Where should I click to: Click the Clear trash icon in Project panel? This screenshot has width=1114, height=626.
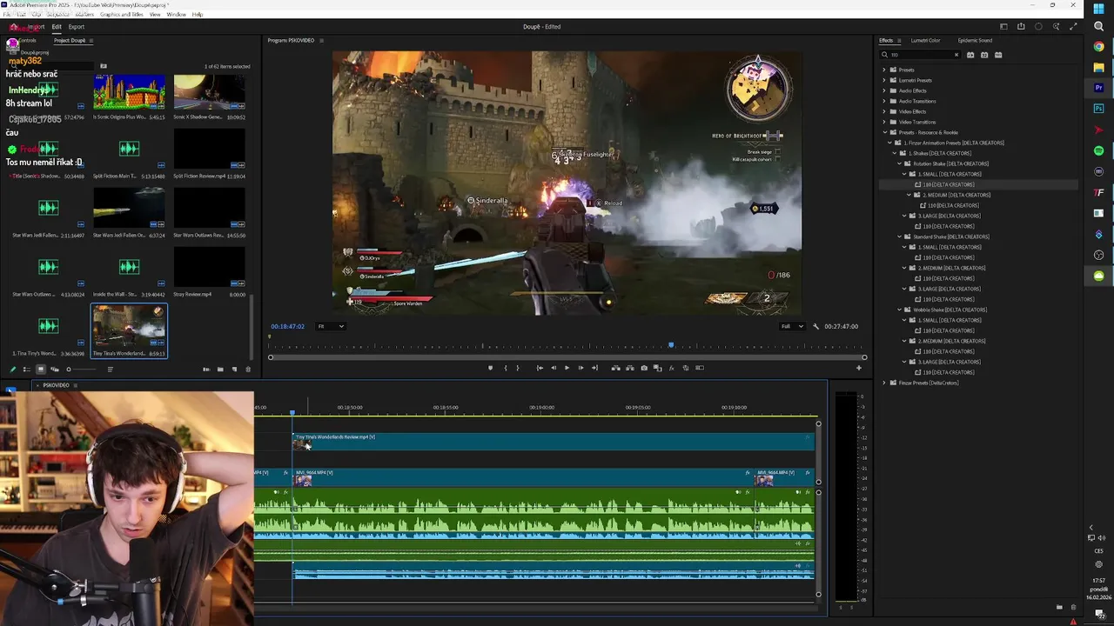(x=248, y=370)
